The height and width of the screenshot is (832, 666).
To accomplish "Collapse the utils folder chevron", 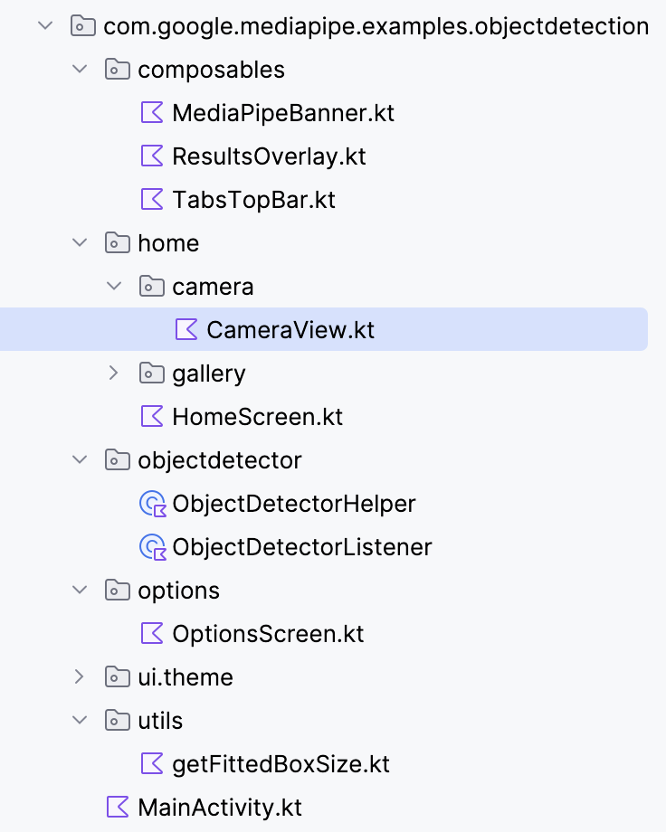I will pos(80,720).
